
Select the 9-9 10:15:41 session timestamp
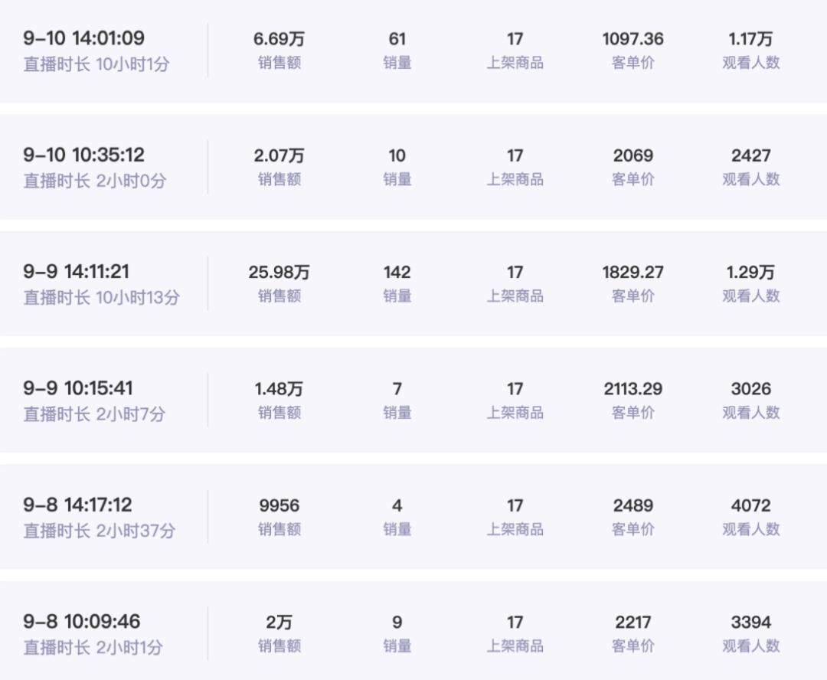(x=77, y=388)
